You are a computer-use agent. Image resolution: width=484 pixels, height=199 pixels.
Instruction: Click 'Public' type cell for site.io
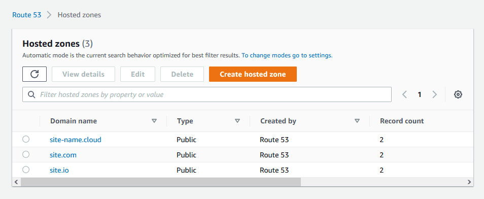(186, 170)
